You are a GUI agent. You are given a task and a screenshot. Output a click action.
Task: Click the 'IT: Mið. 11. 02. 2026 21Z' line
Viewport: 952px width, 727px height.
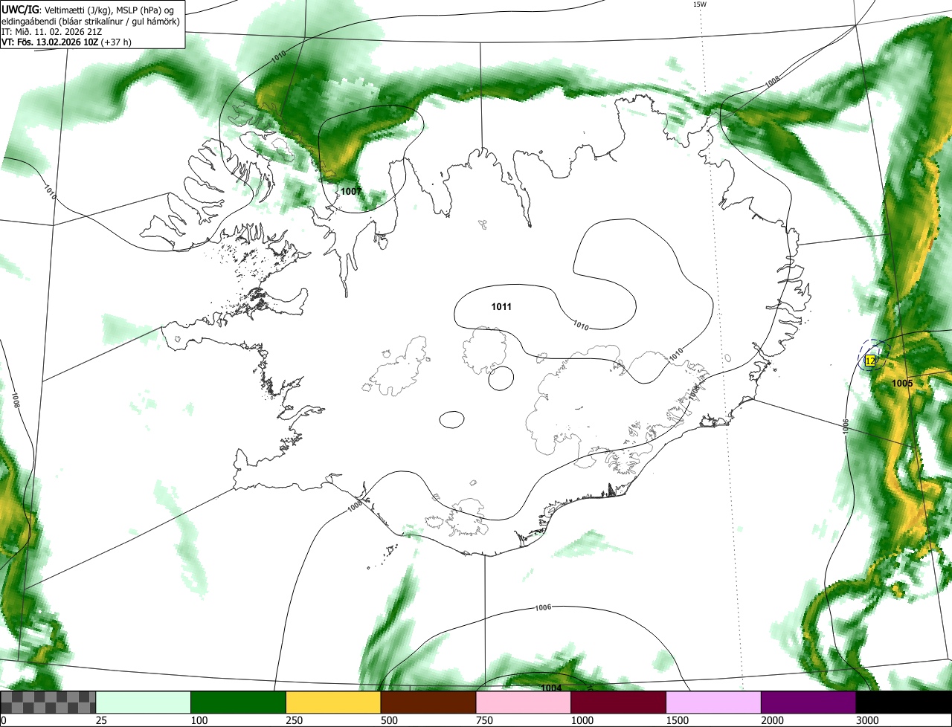point(51,32)
